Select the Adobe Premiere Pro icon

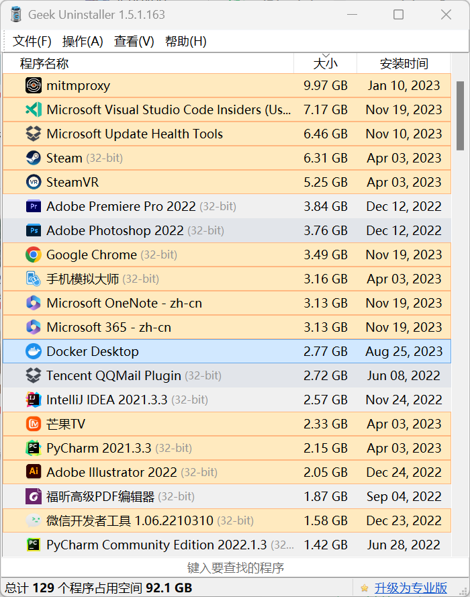coord(34,206)
